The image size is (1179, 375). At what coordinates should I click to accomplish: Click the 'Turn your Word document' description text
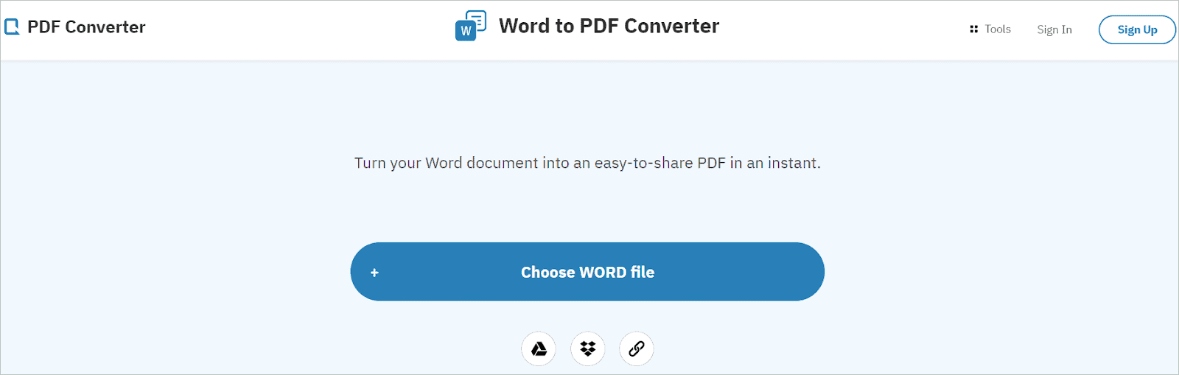click(587, 163)
